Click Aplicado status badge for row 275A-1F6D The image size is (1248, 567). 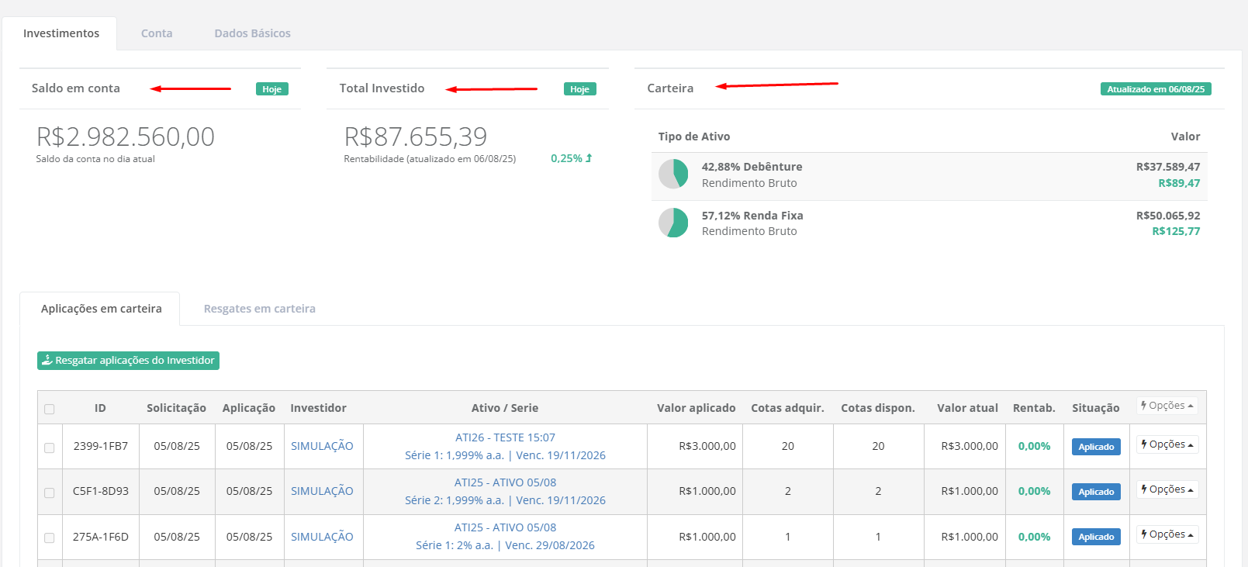click(x=1095, y=537)
